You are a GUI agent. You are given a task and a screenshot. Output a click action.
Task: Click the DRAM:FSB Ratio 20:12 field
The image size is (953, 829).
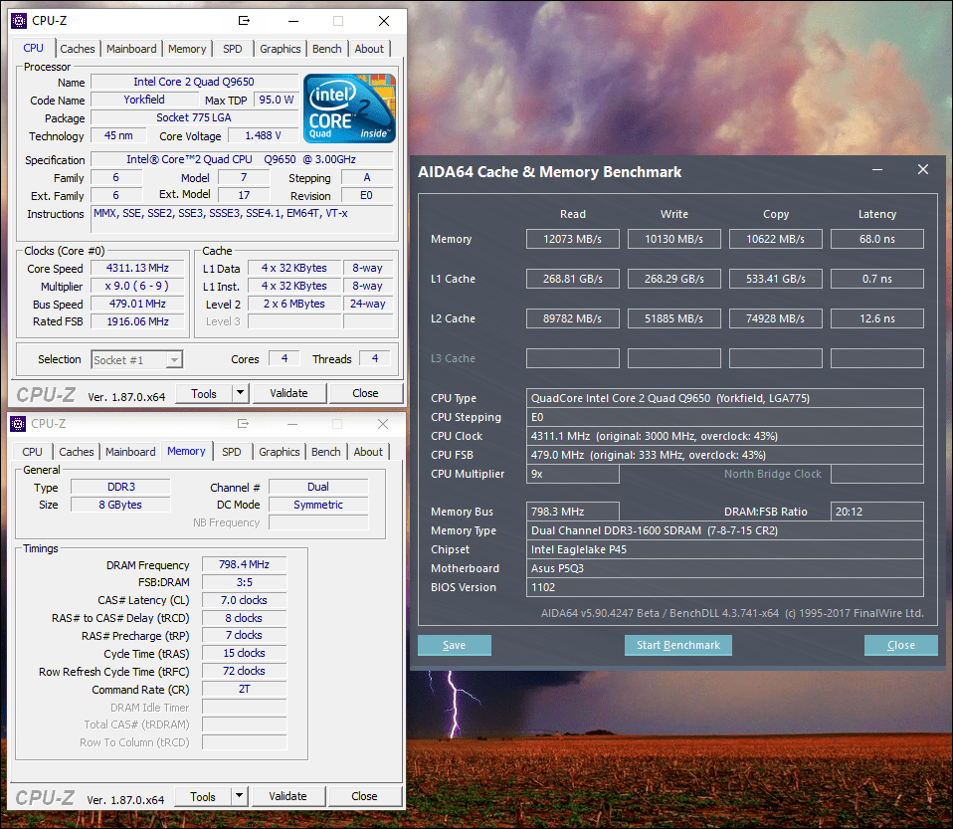(877, 512)
